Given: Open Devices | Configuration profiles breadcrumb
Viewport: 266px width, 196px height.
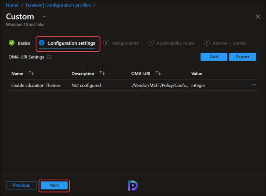Looking at the screenshot, I should point(58,5).
